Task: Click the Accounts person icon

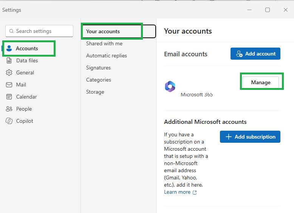Action: 9,48
